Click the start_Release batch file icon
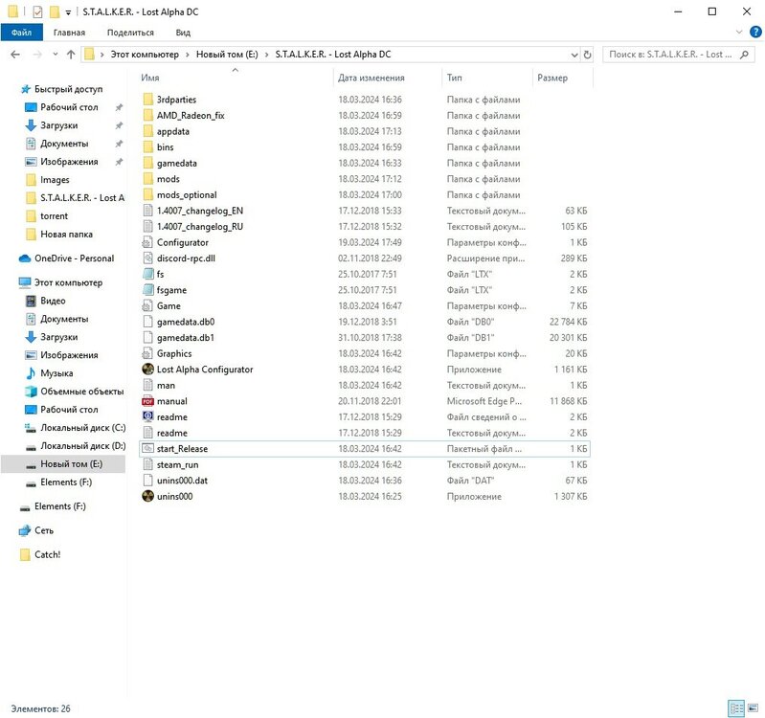 147,449
